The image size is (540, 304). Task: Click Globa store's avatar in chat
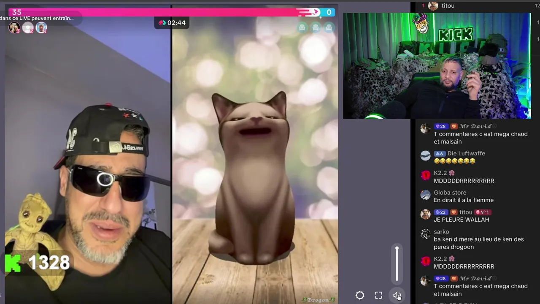pyautogui.click(x=425, y=195)
